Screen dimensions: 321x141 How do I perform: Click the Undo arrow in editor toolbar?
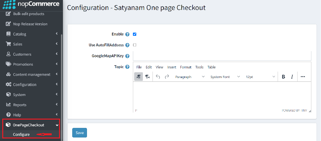(x=158, y=77)
